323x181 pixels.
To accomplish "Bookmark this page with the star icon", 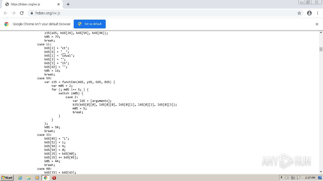I will (299, 13).
